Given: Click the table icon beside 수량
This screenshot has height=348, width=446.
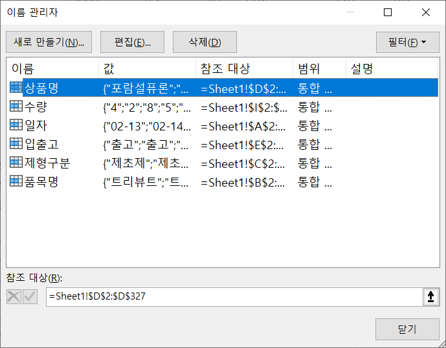Looking at the screenshot, I should coord(16,106).
